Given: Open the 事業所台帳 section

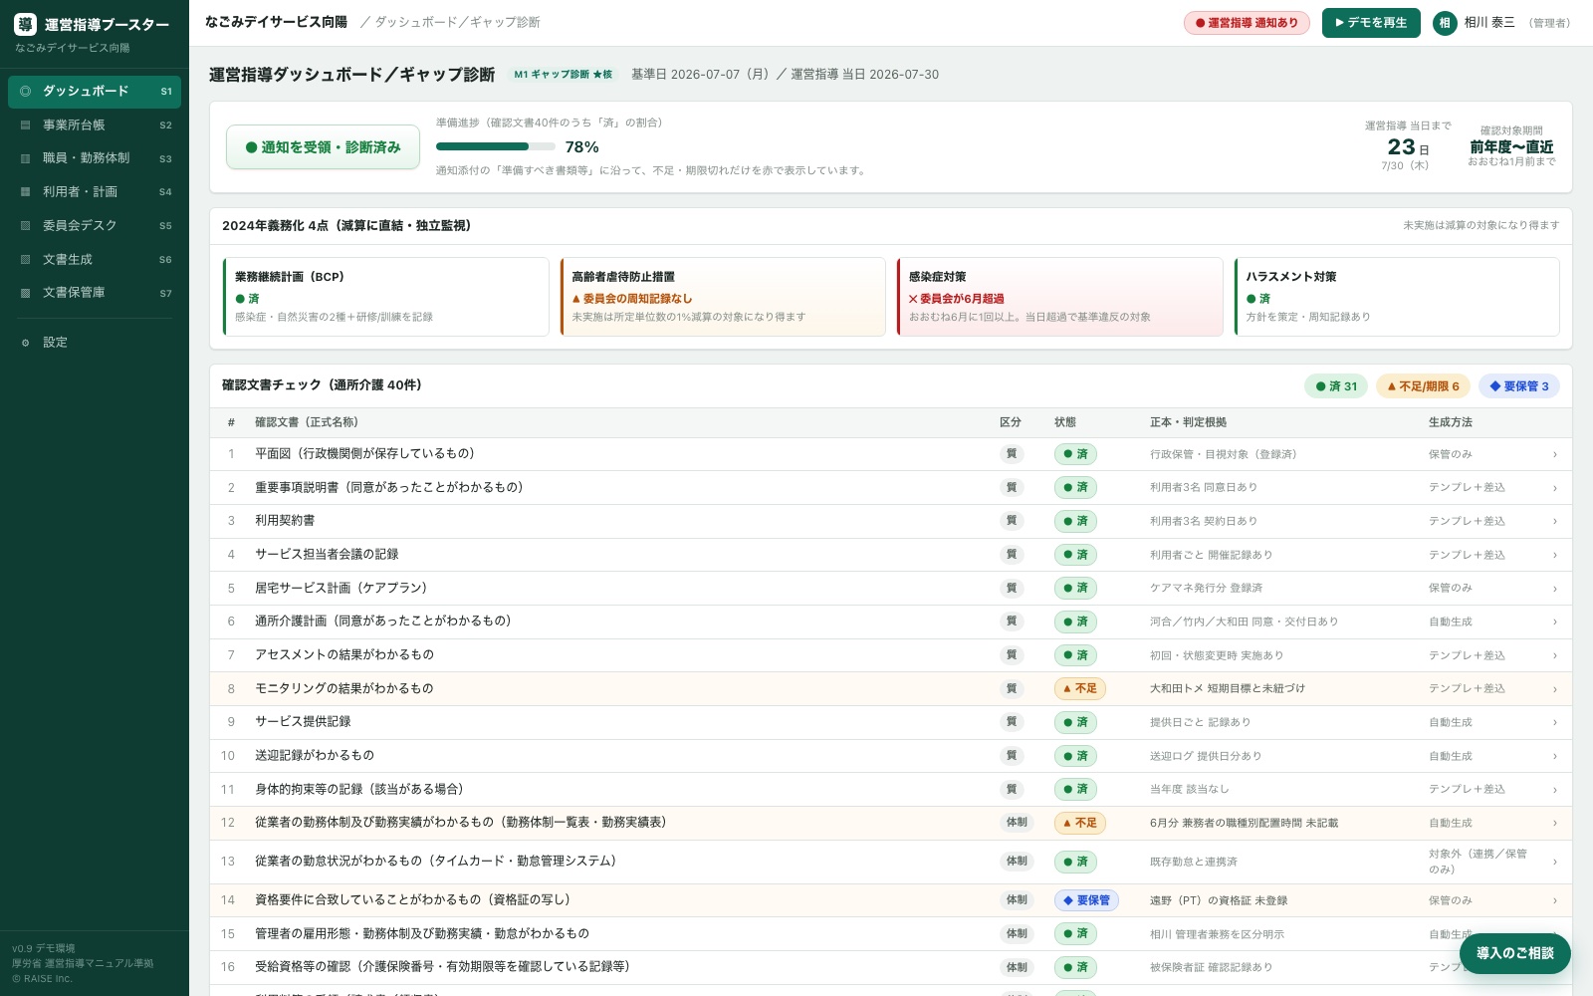Looking at the screenshot, I should [95, 125].
